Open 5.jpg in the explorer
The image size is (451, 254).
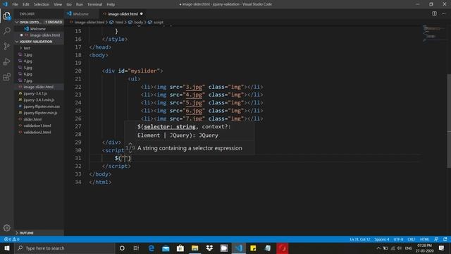28,68
